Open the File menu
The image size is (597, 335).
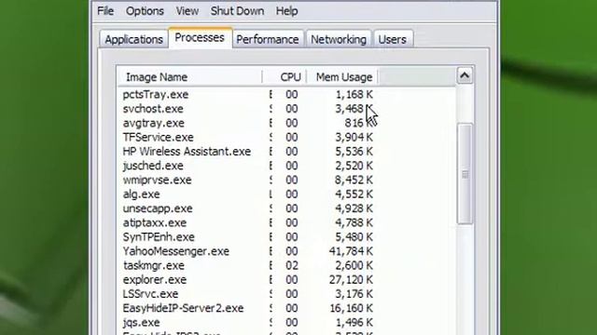click(x=105, y=11)
